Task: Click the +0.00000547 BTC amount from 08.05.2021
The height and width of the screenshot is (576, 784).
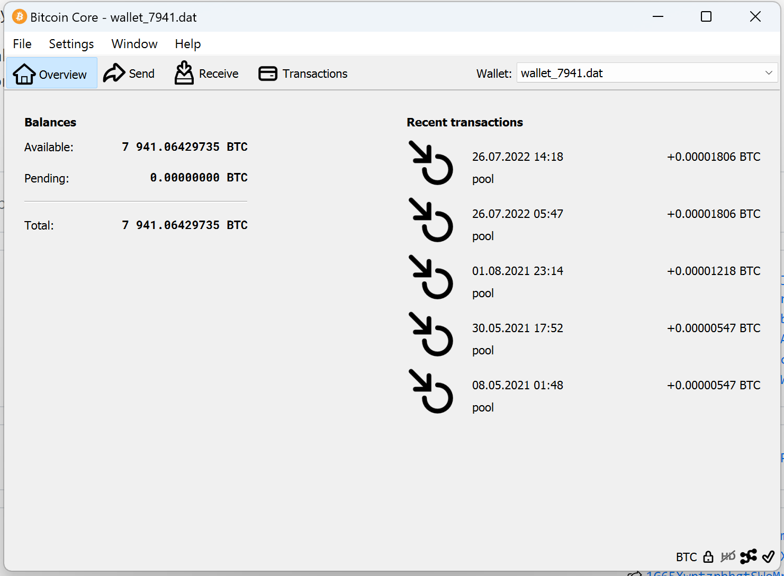Action: coord(714,386)
